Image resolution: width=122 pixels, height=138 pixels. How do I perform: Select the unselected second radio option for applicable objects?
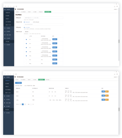[x=32, y=22]
